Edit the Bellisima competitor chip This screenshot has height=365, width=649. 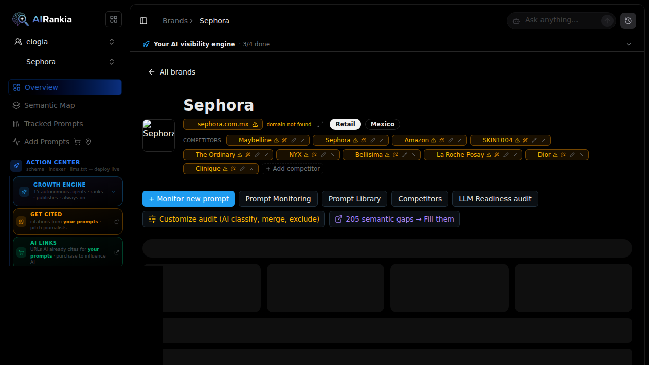click(405, 155)
